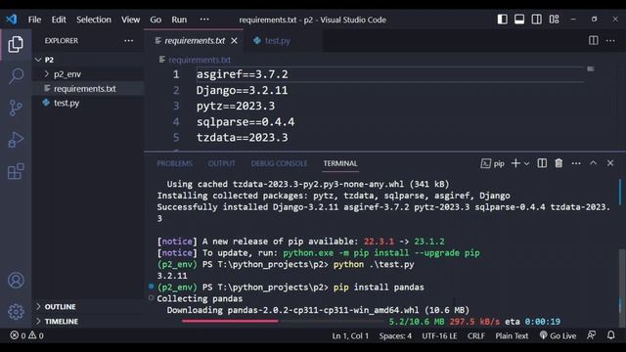The image size is (626, 352).
Task: Click the editor minimap
Action: 591,69
